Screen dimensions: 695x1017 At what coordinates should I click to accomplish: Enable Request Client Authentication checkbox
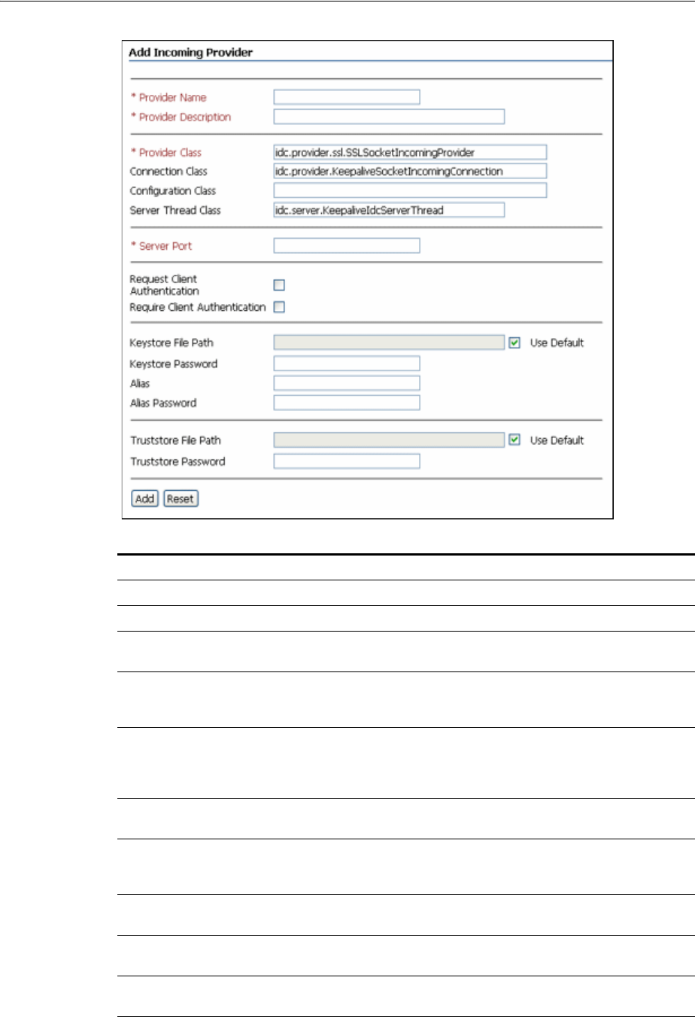279,285
